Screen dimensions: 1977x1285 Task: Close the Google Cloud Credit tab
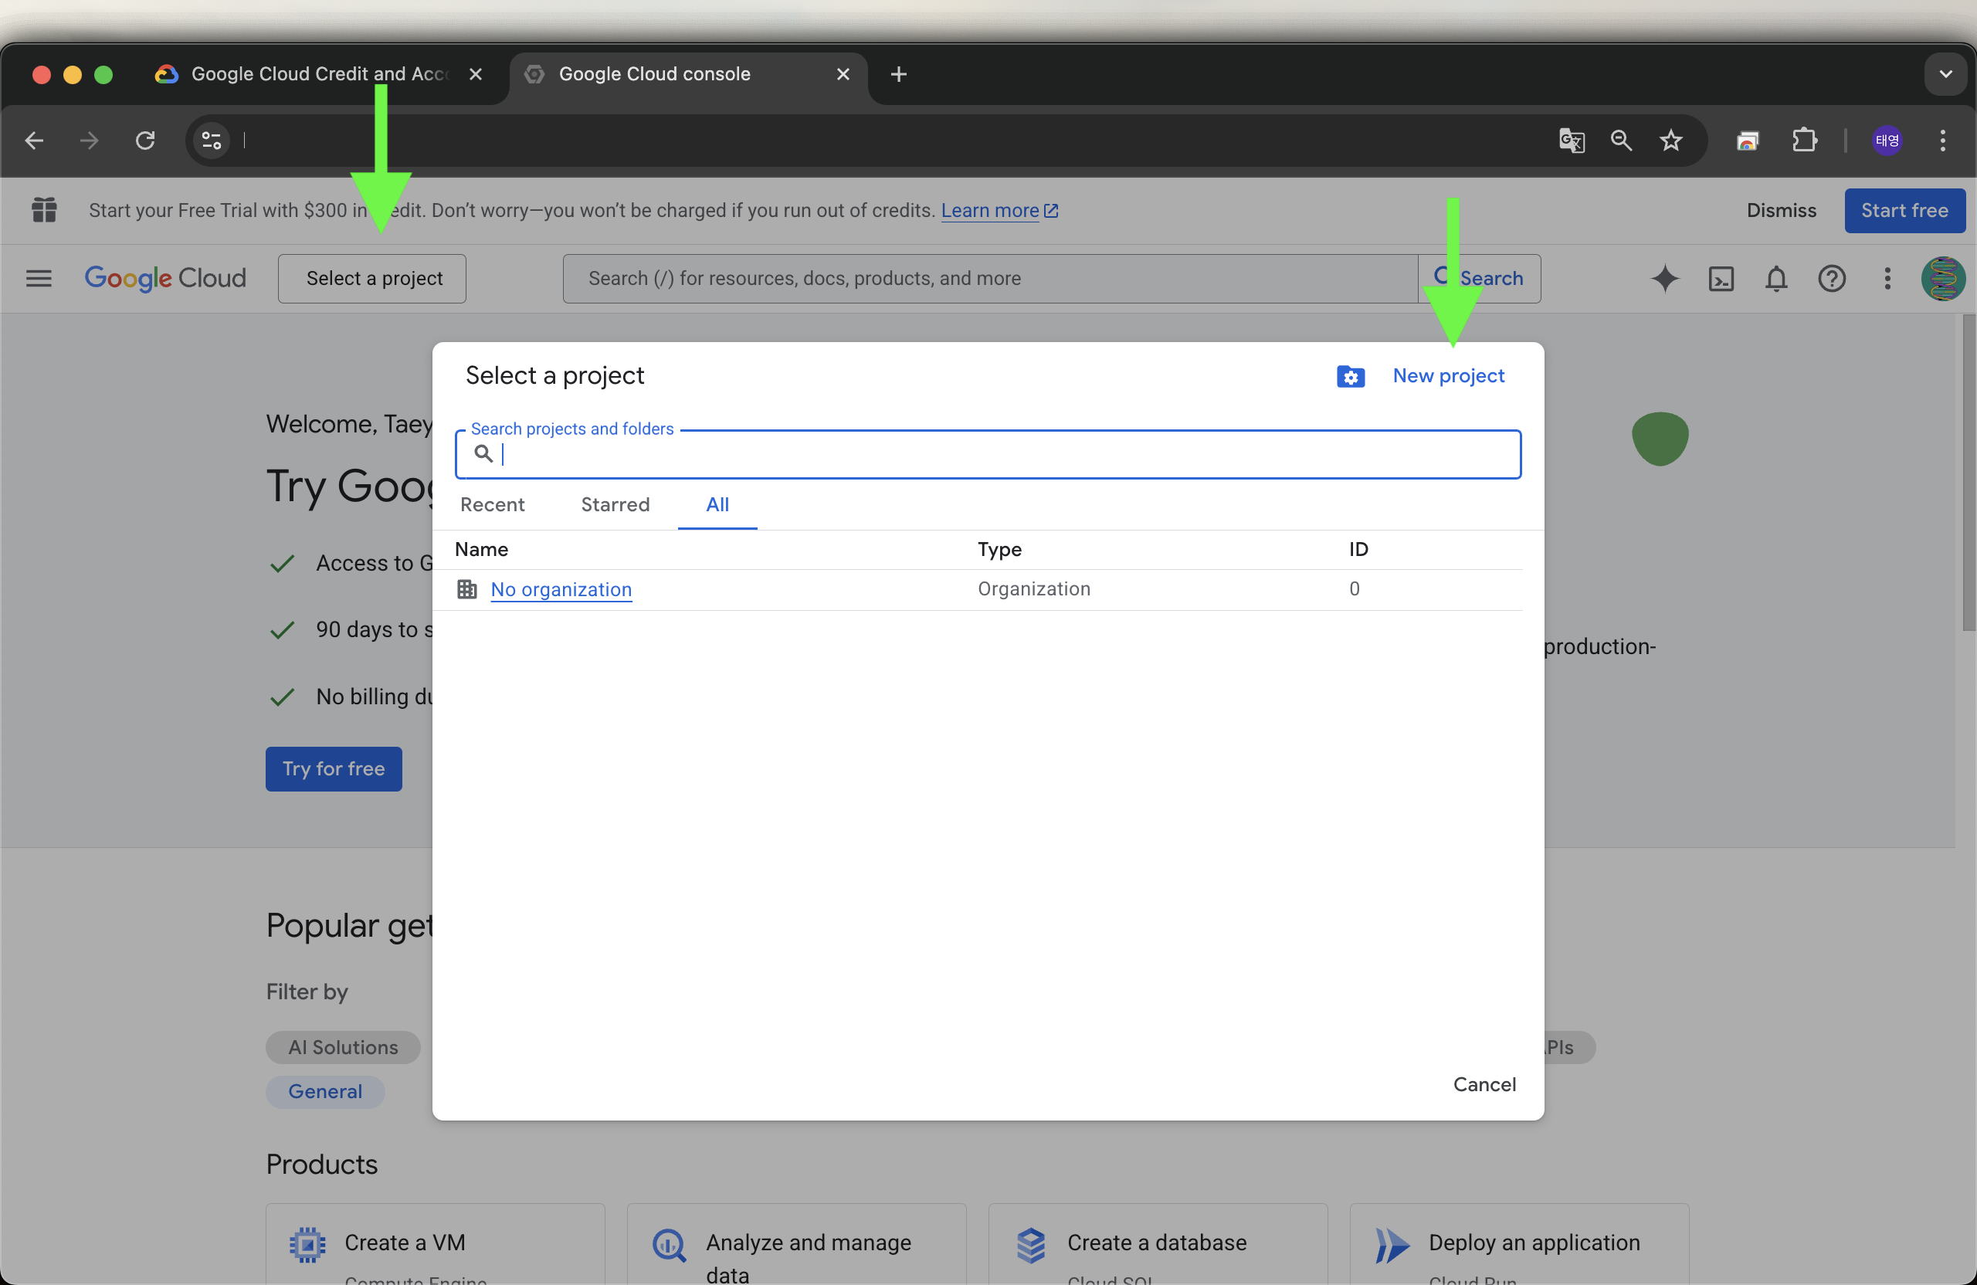click(x=475, y=74)
